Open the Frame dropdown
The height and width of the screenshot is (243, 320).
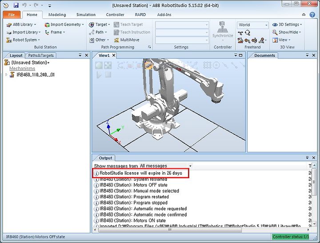[x=55, y=32]
